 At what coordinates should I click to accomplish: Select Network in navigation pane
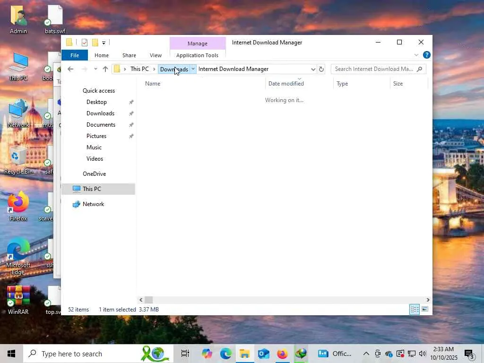(93, 204)
